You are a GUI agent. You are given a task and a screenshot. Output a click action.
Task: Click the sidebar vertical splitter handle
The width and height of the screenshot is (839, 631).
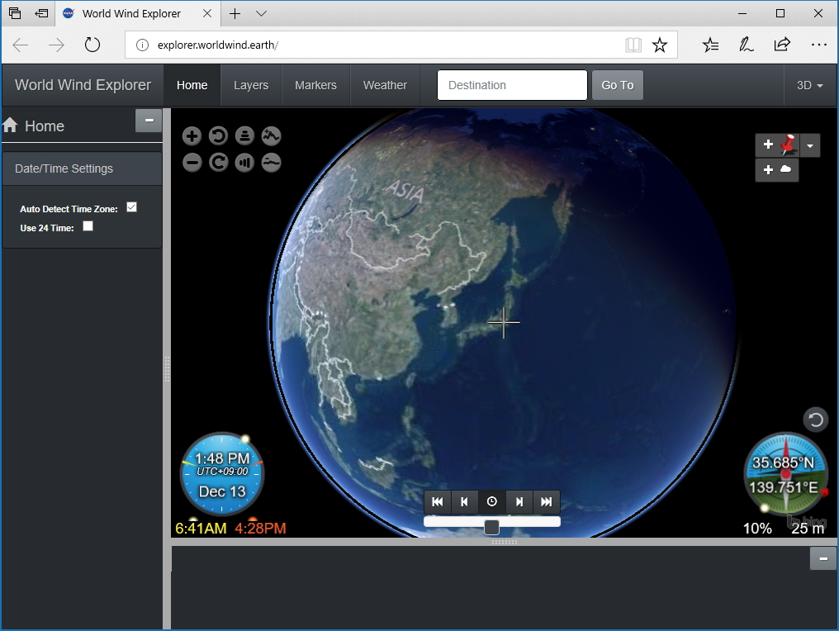tap(167, 368)
